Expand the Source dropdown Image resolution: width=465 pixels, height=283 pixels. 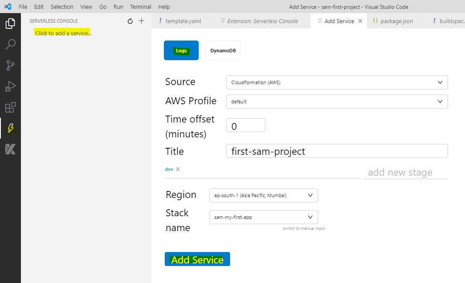336,82
